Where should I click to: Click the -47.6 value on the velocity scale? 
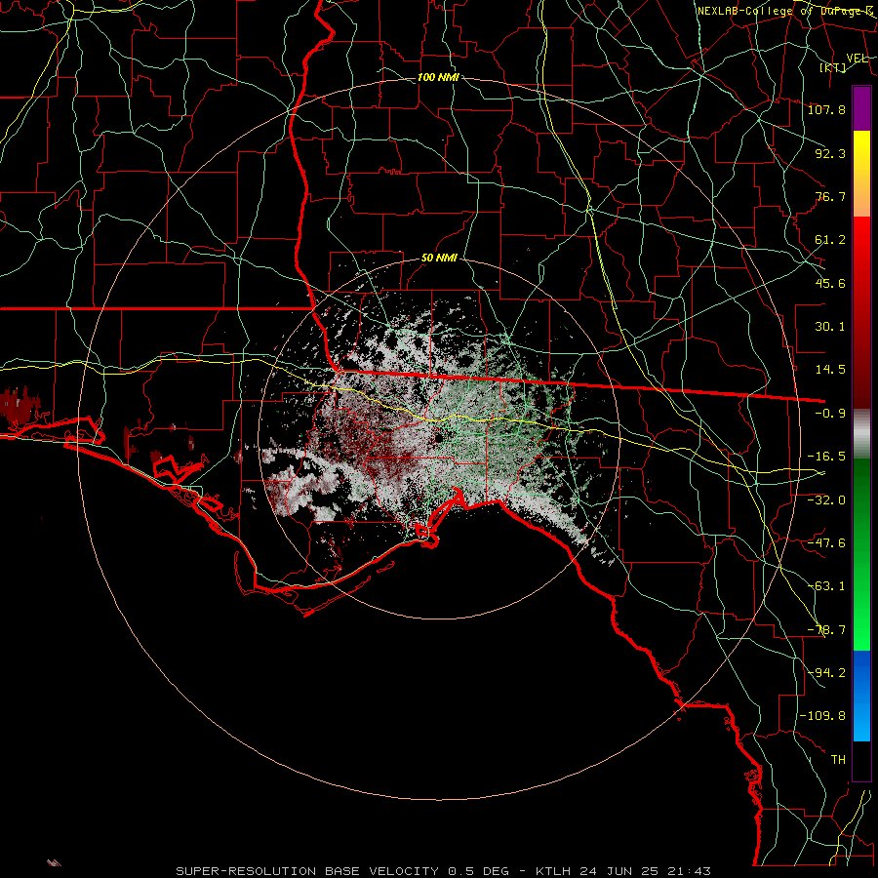(826, 542)
